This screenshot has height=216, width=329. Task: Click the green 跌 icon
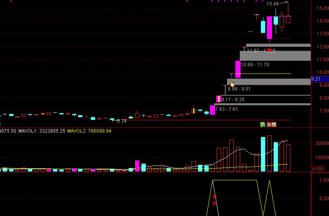263,125
